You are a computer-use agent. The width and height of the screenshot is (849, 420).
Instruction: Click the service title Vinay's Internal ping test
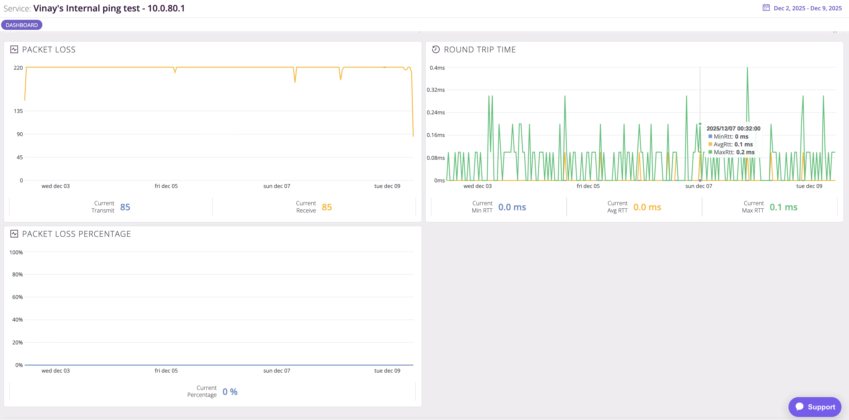click(x=109, y=8)
